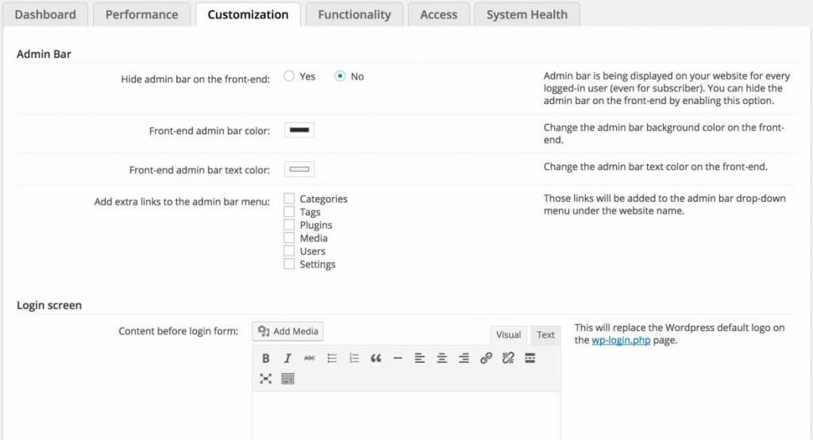Image resolution: width=813 pixels, height=440 pixels.
Task: Center align the editor text
Action: point(441,358)
